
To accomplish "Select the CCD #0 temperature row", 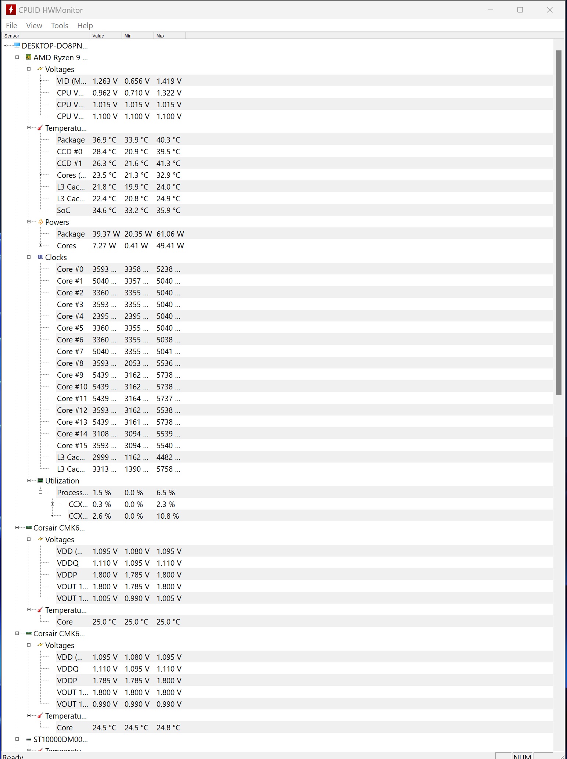I will (x=304, y=151).
